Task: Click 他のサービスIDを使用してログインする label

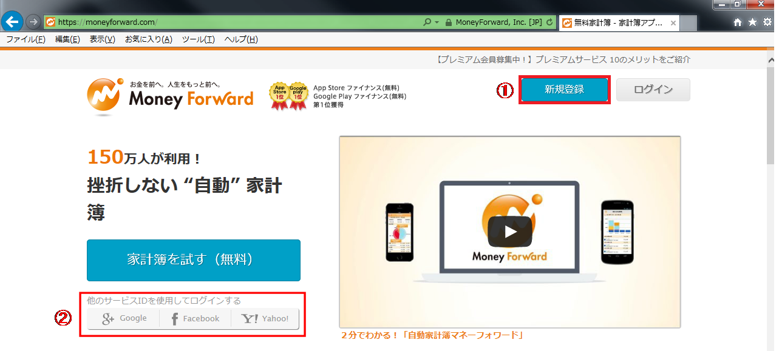Action: click(x=164, y=301)
